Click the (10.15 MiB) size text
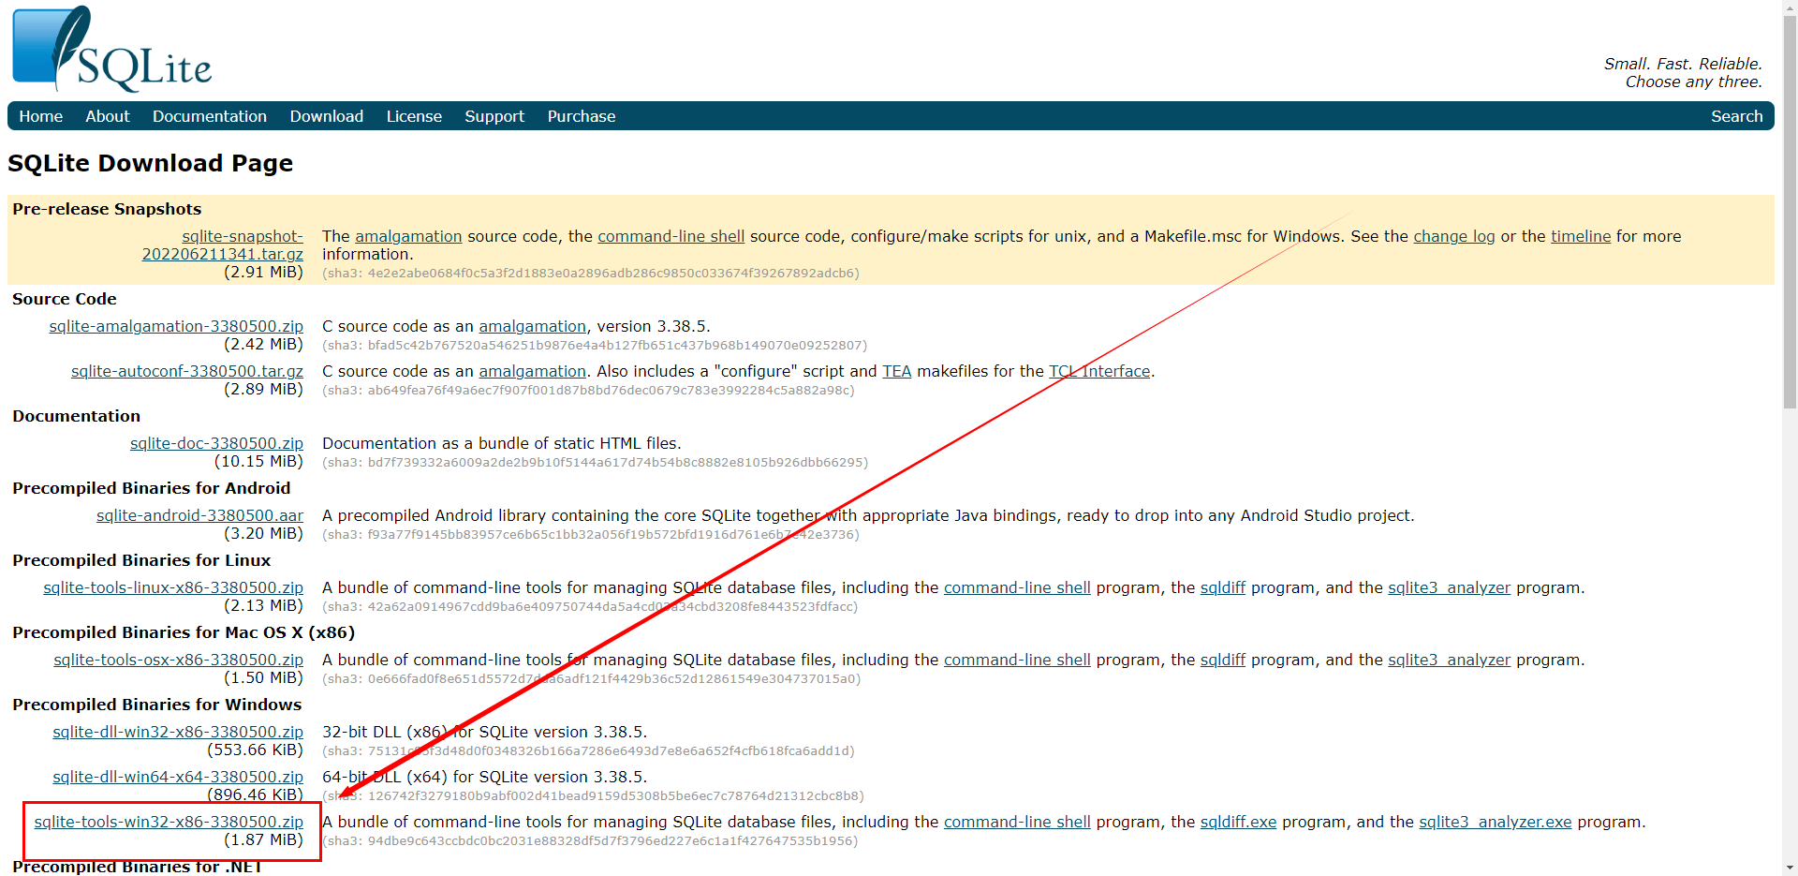This screenshot has width=1798, height=876. click(258, 461)
